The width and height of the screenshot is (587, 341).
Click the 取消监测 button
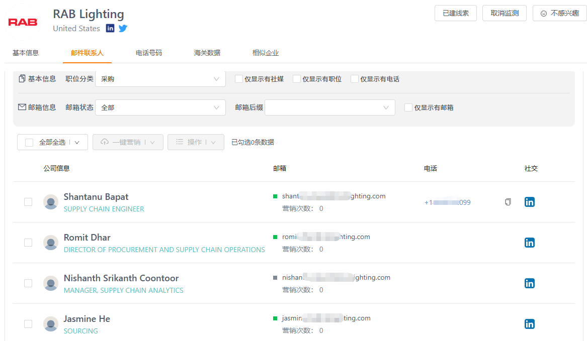(505, 13)
